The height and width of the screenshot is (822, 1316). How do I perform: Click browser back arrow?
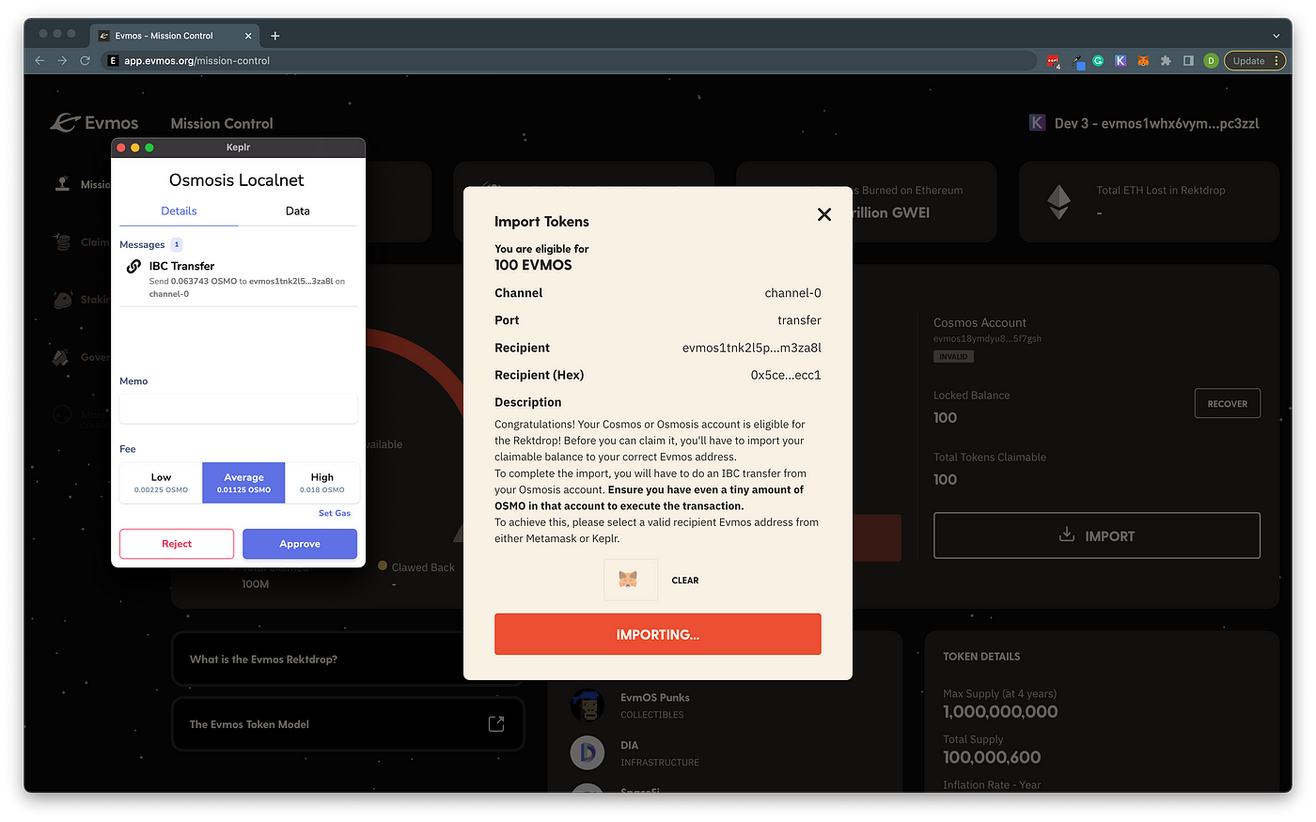click(39, 60)
